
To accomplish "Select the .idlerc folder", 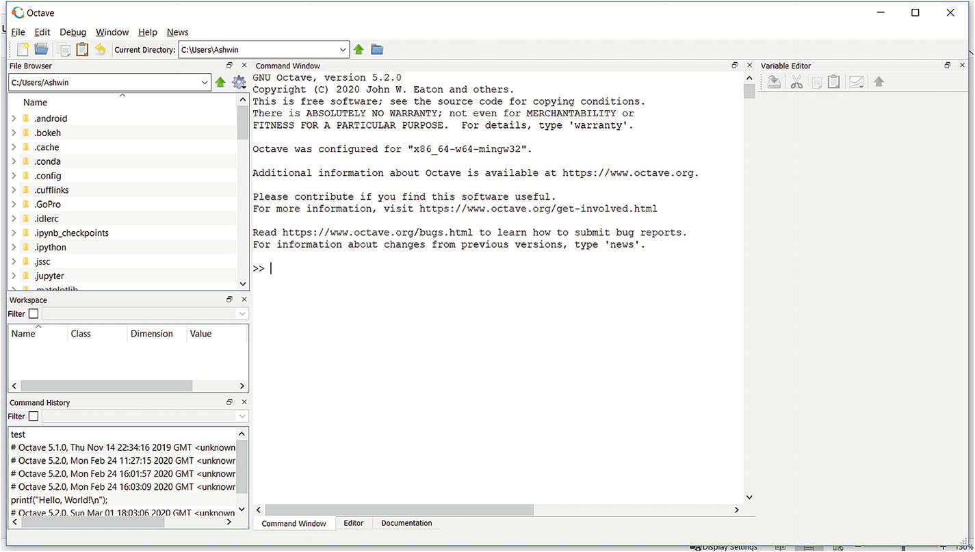I will click(47, 219).
